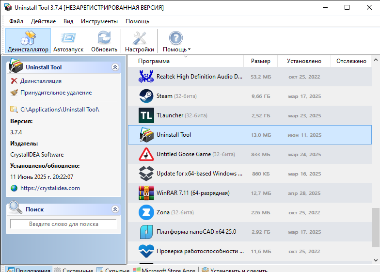Image resolution: width=380 pixels, height=272 pixels.
Task: Click the vertical scrollbar thumb
Action: (x=376, y=227)
